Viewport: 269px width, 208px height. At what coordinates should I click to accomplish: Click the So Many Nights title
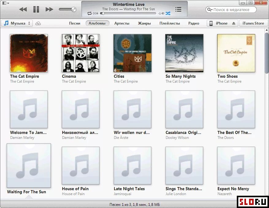[180, 76]
